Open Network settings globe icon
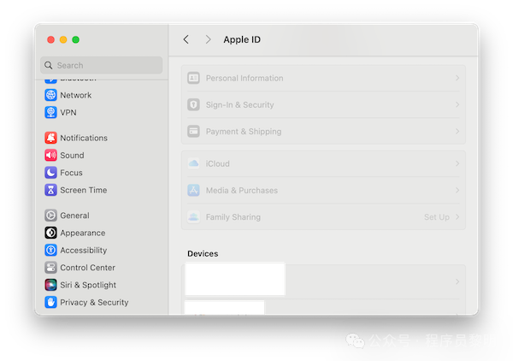The image size is (513, 361). pyautogui.click(x=50, y=95)
